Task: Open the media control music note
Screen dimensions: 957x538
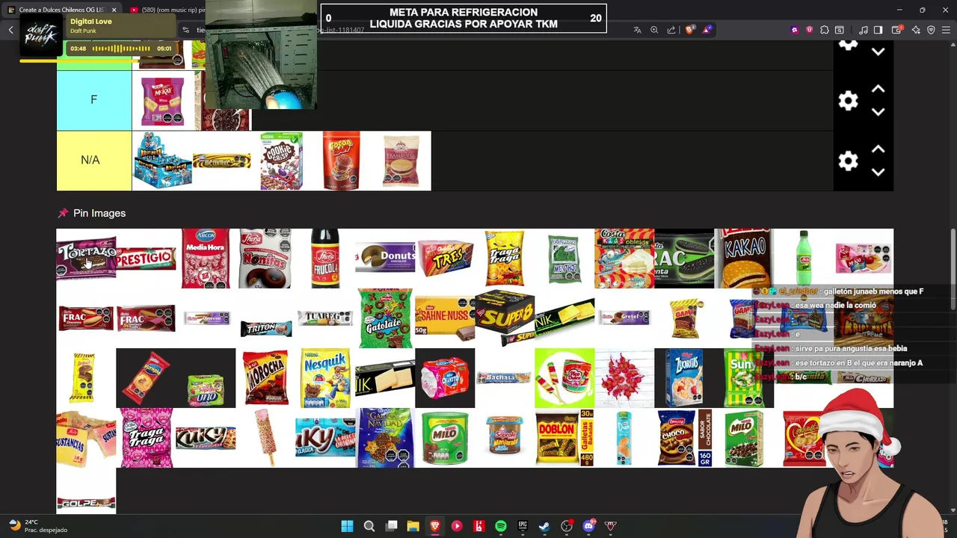Action: [864, 30]
